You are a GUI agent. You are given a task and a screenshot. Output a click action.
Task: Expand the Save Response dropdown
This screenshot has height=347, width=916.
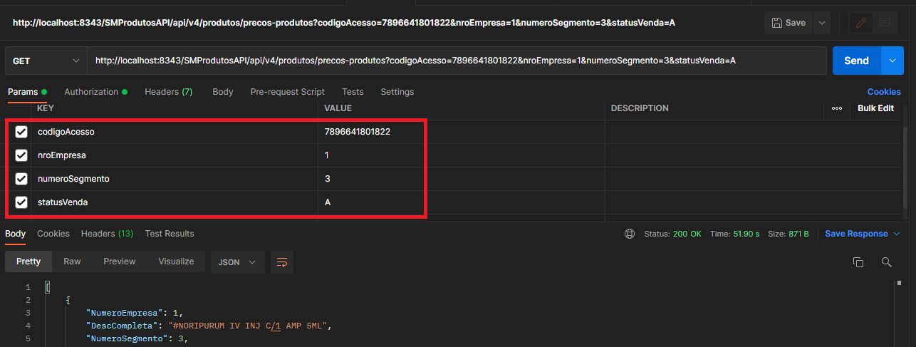click(897, 234)
